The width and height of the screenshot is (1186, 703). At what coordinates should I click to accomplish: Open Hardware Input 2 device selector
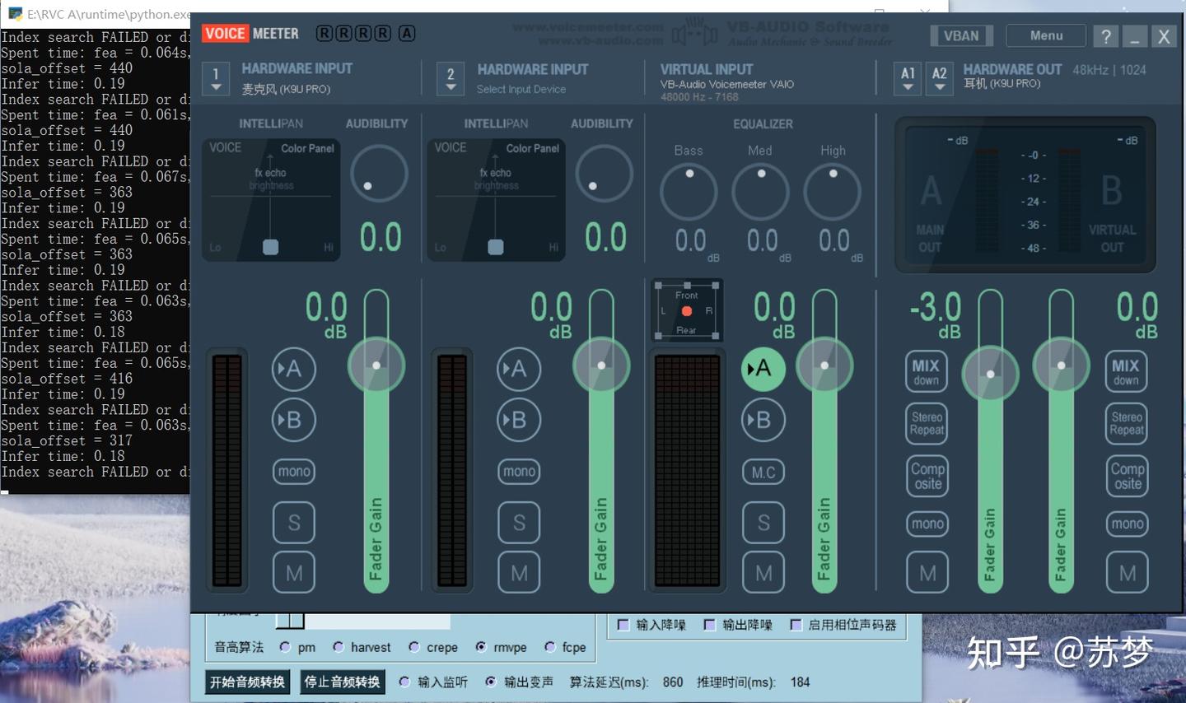451,79
